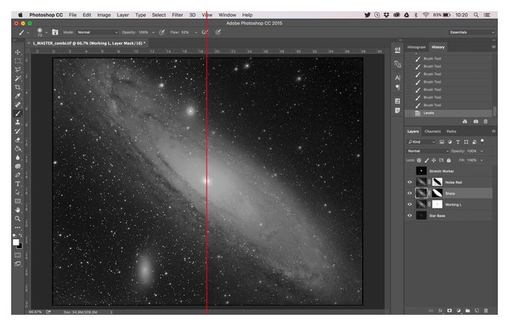Select the Crop tool
The height and width of the screenshot is (326, 509).
click(17, 87)
